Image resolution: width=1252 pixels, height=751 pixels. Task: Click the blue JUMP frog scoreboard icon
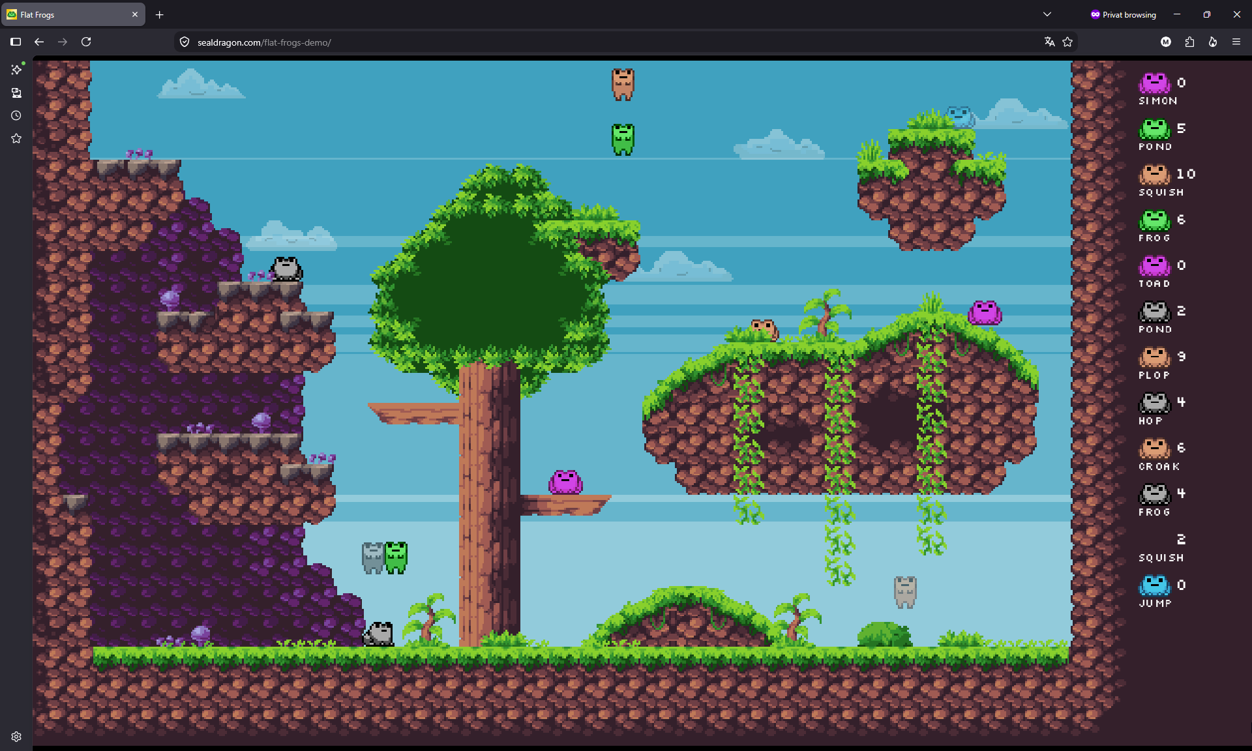(x=1154, y=585)
